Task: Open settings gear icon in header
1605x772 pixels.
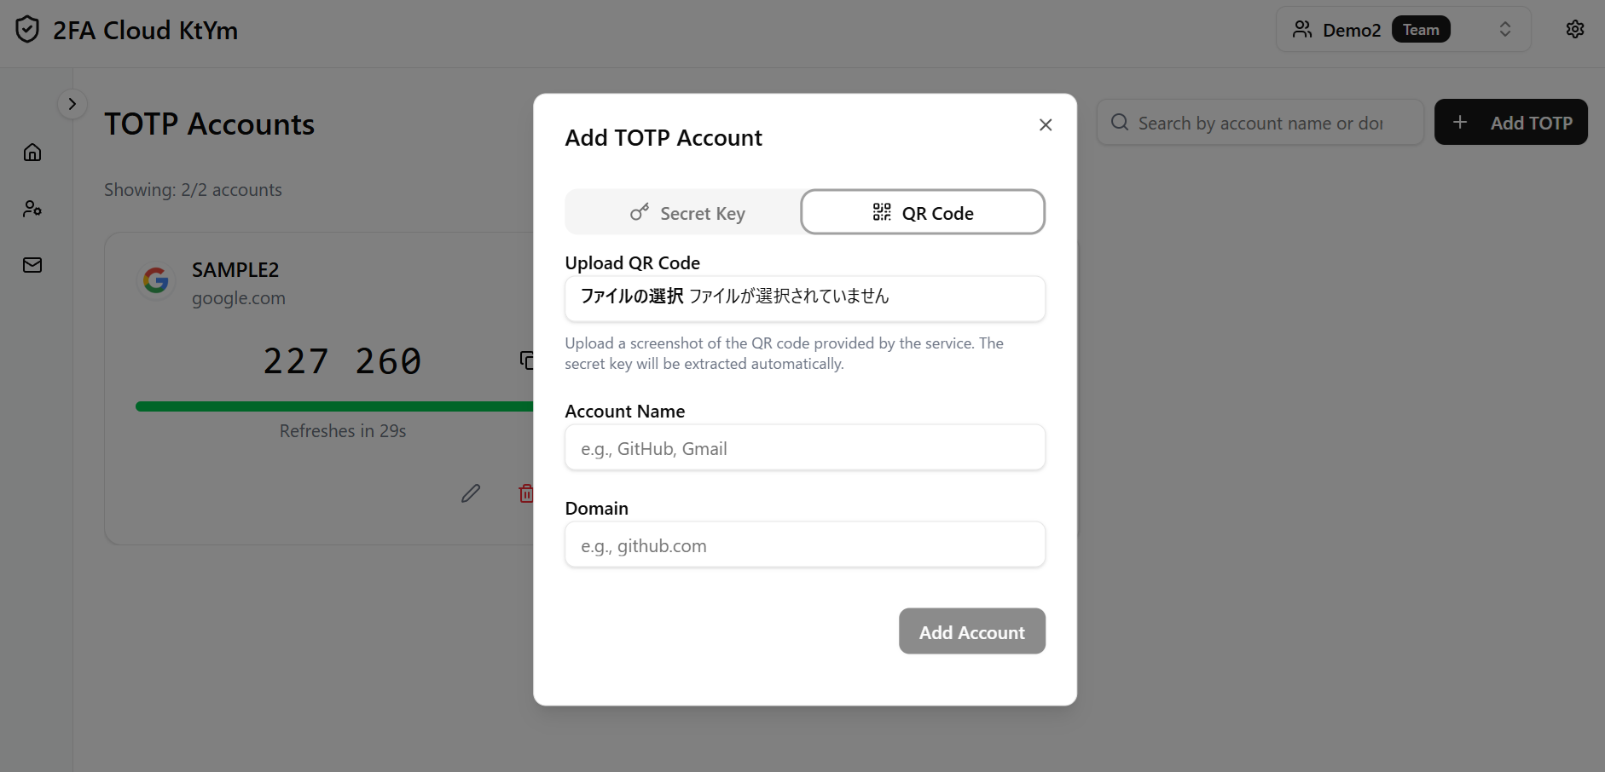Action: (1574, 29)
